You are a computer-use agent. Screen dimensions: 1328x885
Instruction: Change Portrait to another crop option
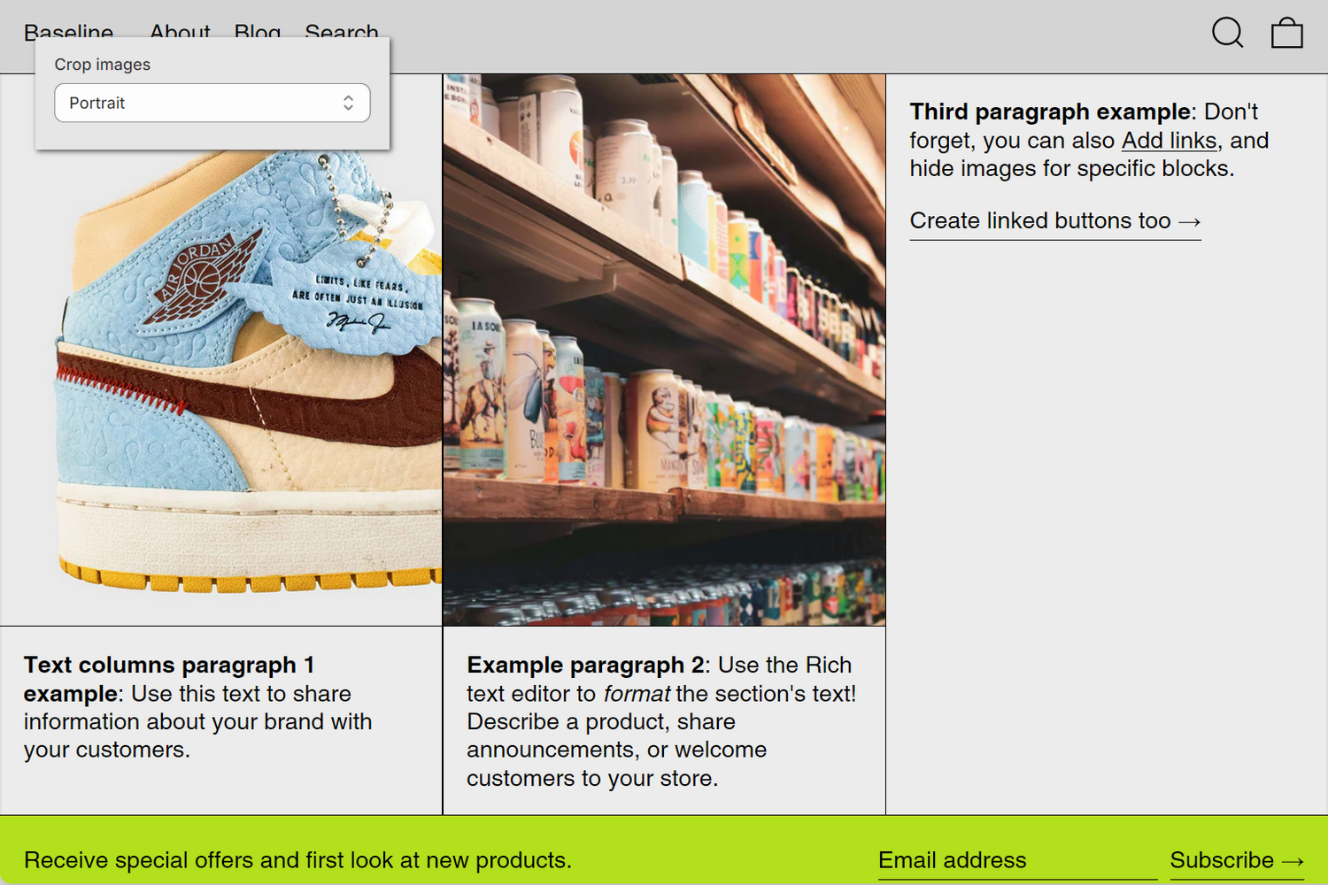tap(212, 103)
